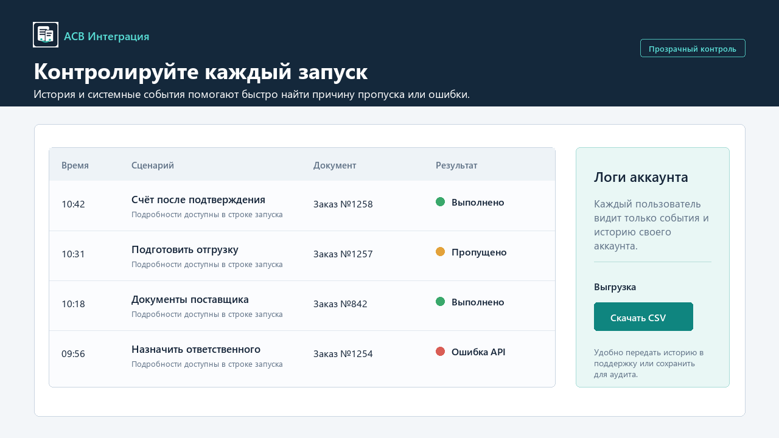Screen dimensions: 779x438
Task: Click the Пропущено status text
Action: pos(479,252)
